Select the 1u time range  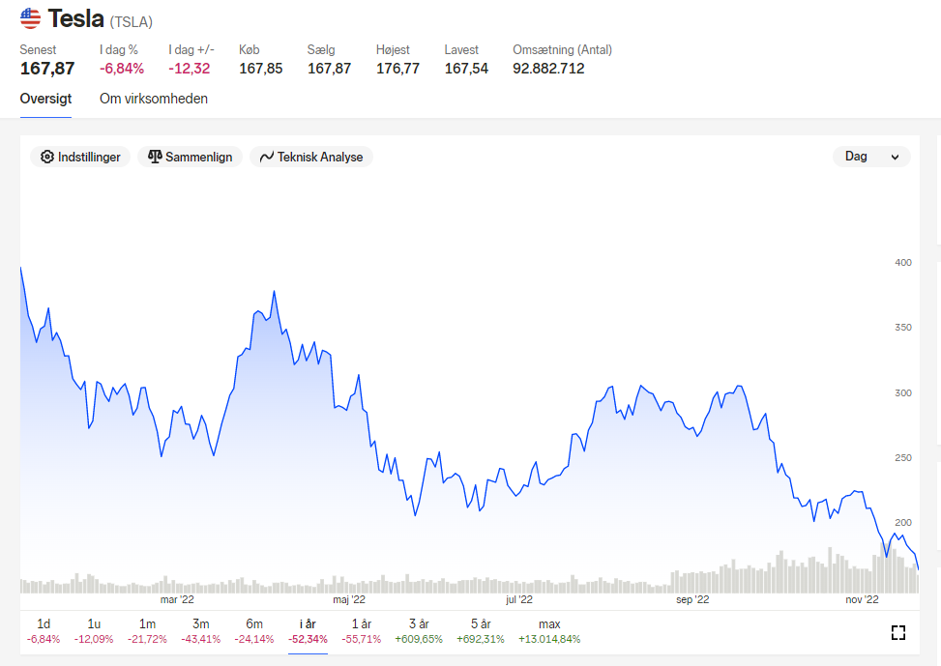coord(94,631)
